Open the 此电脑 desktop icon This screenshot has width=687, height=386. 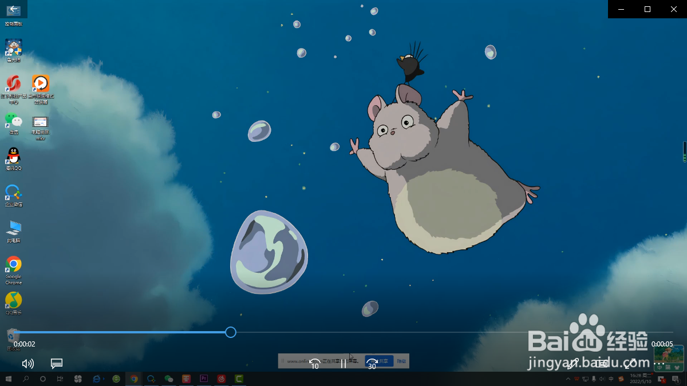14,232
